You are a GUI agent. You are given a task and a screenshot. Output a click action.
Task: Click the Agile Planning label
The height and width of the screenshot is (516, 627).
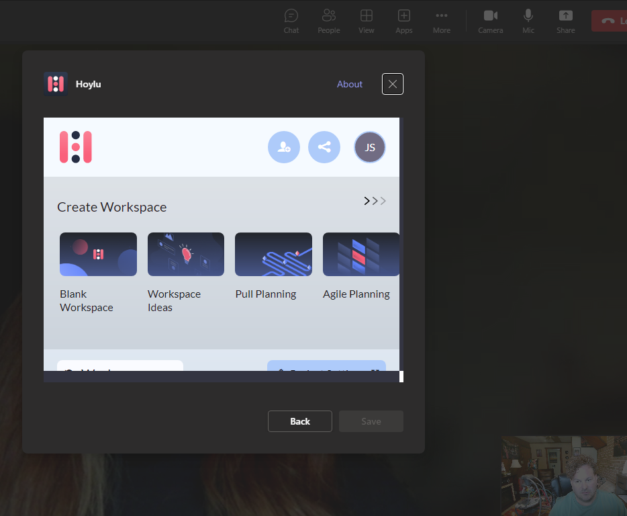356,294
